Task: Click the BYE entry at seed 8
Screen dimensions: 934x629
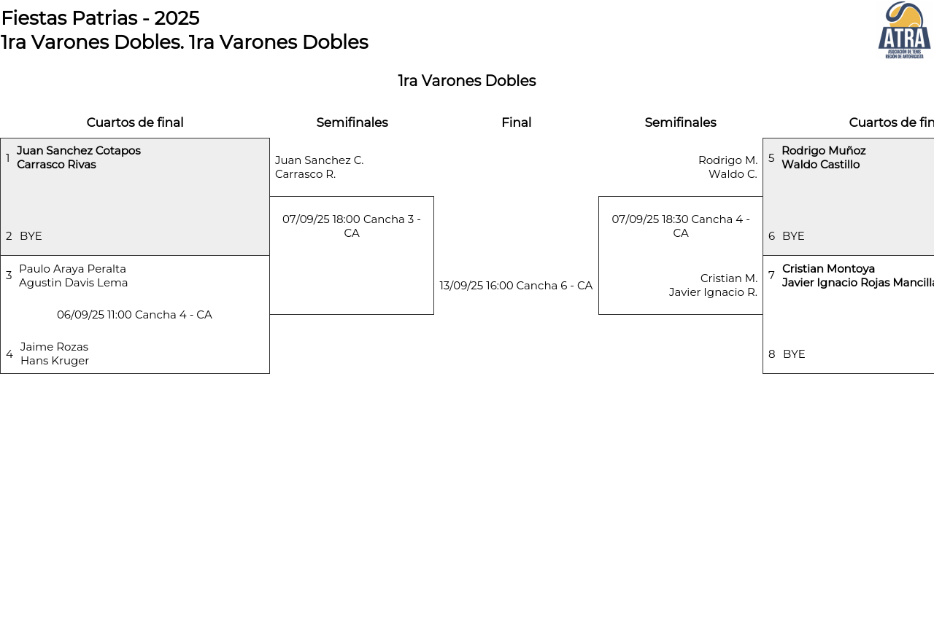Action: coord(794,354)
